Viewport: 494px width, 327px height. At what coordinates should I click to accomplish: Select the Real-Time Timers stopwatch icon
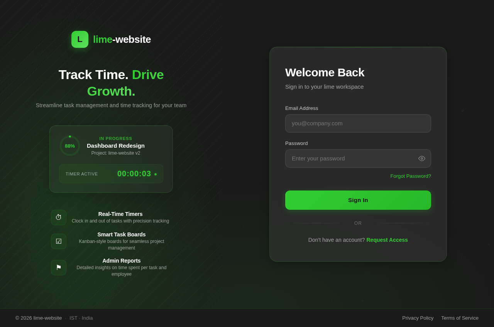click(x=58, y=217)
